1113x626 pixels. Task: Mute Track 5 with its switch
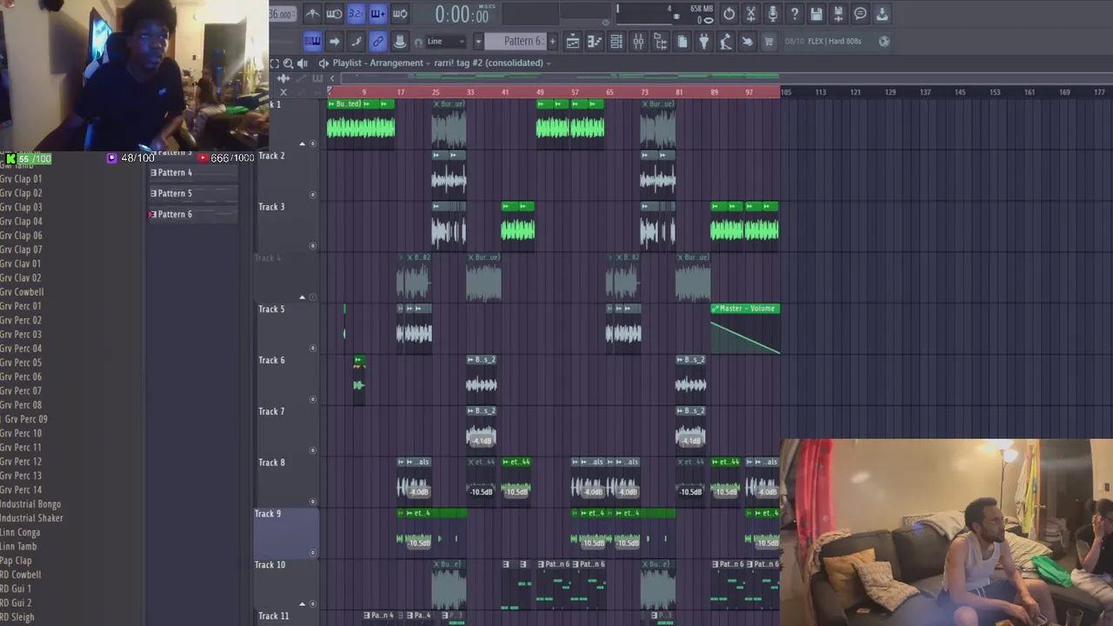tap(313, 348)
